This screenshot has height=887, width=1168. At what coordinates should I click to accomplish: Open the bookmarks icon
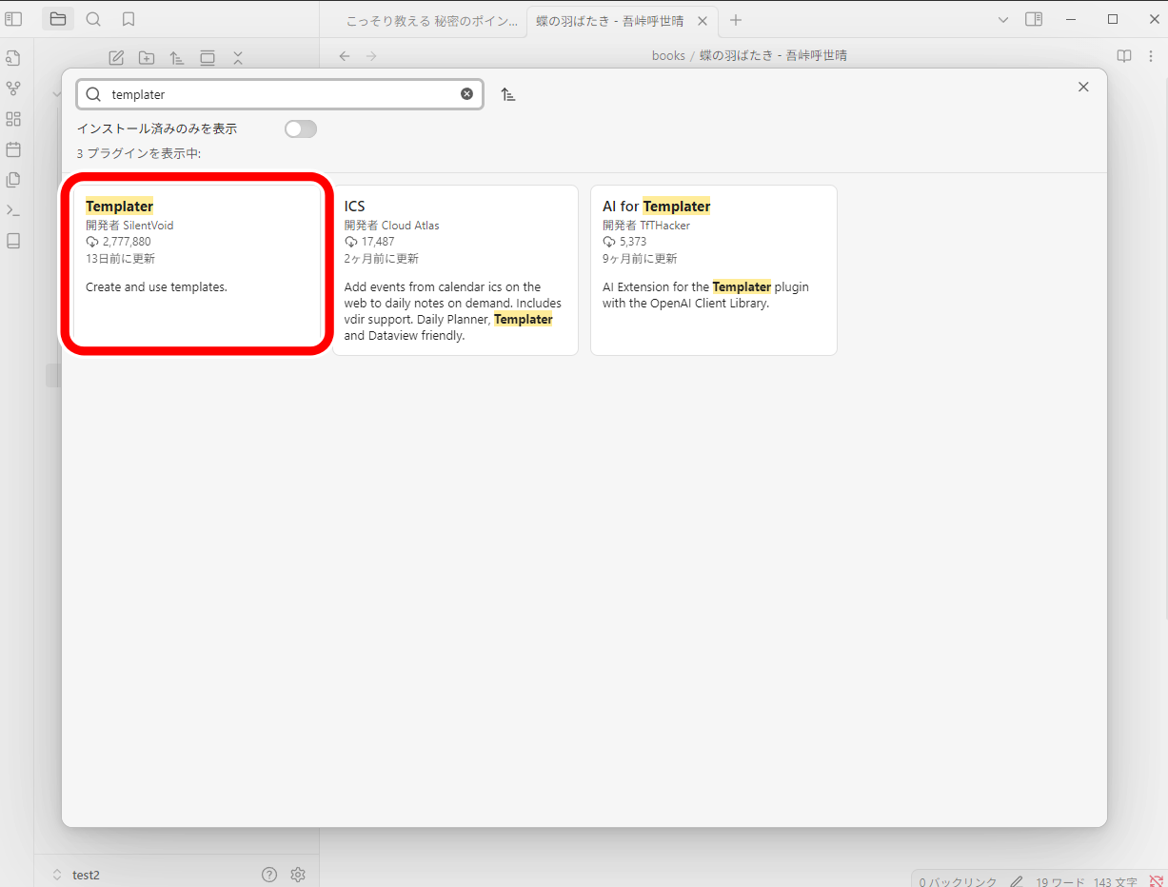(129, 19)
